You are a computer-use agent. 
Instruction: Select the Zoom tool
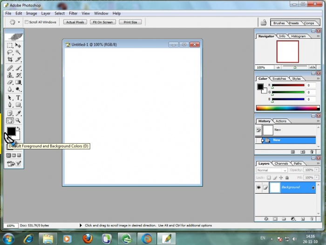tap(18, 120)
